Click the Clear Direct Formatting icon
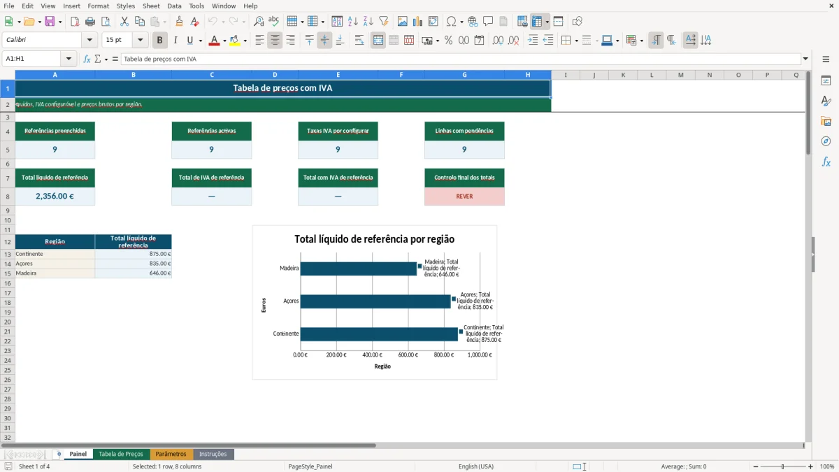This screenshot has width=839, height=472. 195,22
